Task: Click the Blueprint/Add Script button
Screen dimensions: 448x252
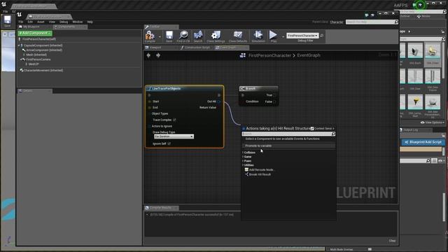Action: pyautogui.click(x=423, y=142)
